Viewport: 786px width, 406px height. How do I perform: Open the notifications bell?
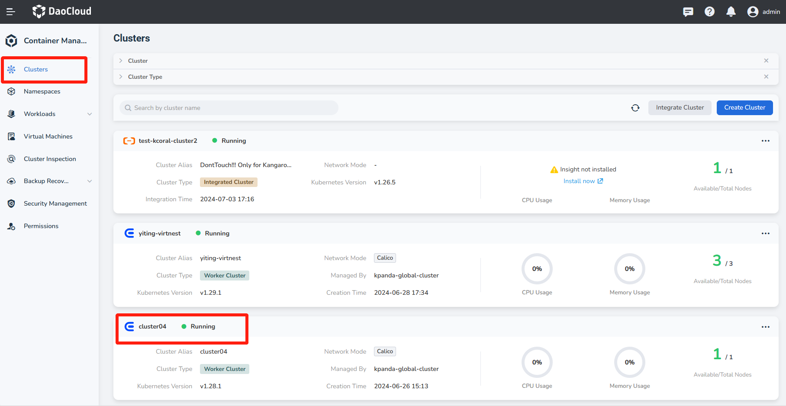coord(731,12)
